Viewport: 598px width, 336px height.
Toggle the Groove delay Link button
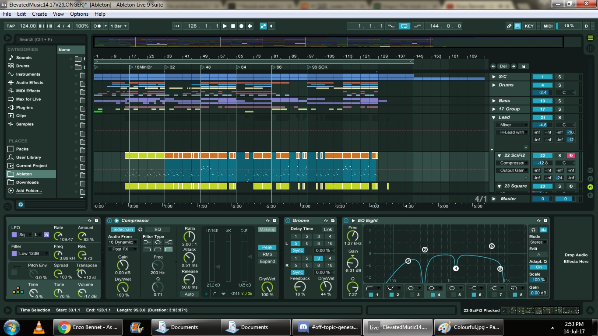pos(328,229)
